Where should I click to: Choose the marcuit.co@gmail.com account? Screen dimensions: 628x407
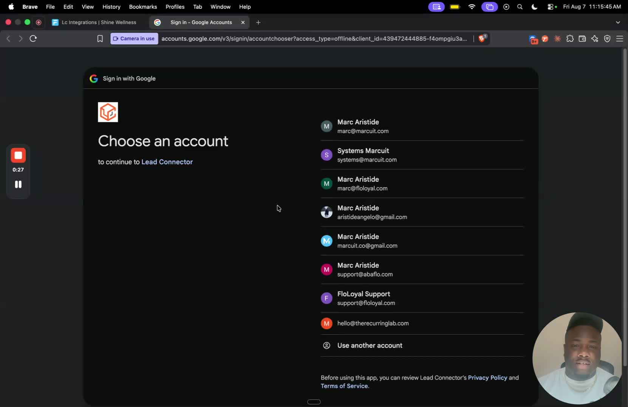[422, 241]
